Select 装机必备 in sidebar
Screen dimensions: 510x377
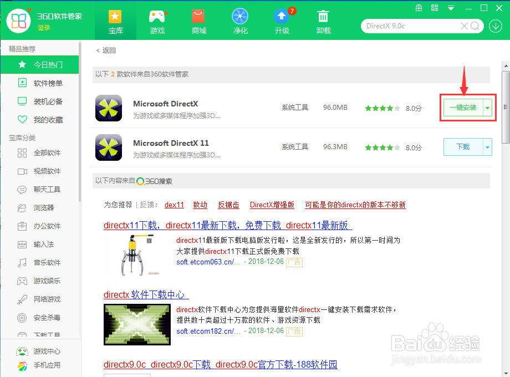(40, 101)
